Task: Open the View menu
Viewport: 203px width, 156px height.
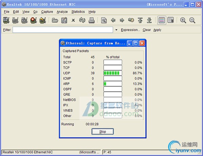Action: (26, 12)
